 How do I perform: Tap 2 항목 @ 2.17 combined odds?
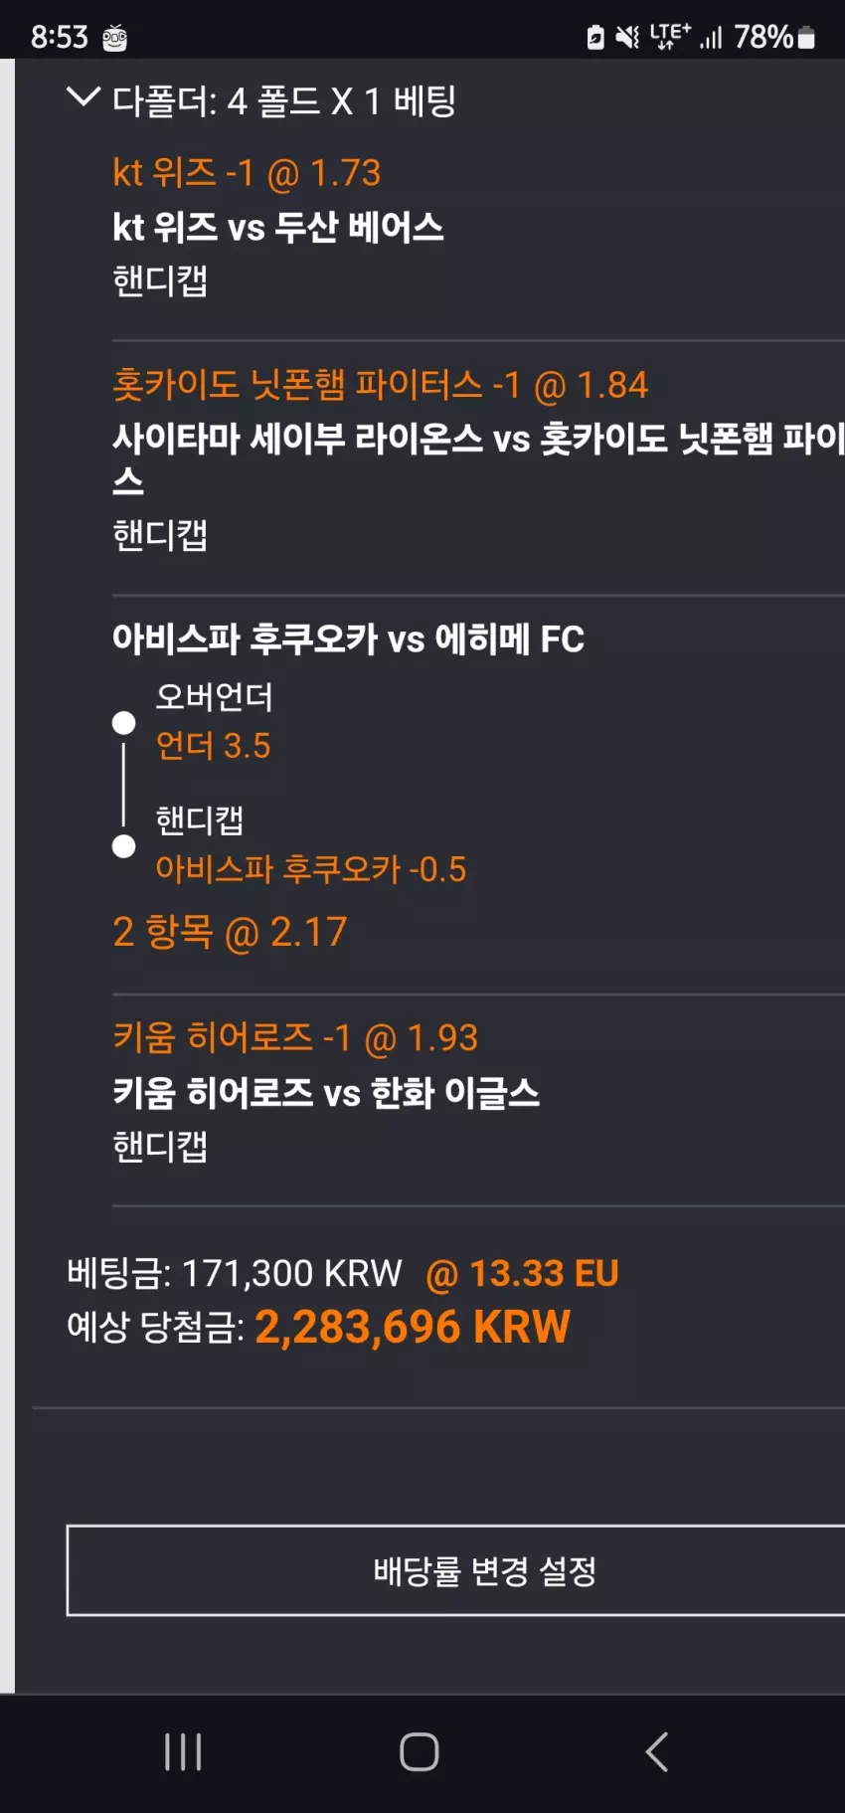[x=230, y=932]
